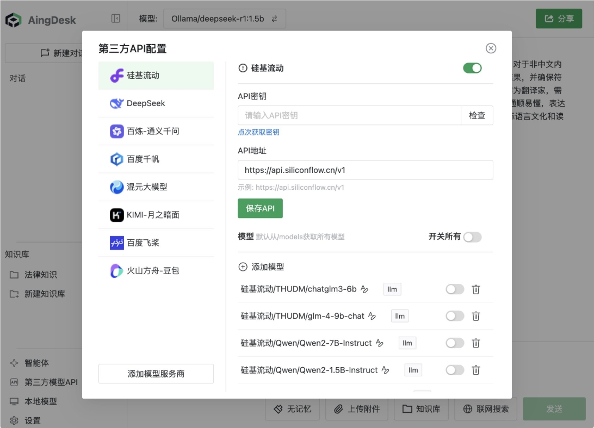
Task: Click the 无记忆 memory icon
Action: point(277,408)
